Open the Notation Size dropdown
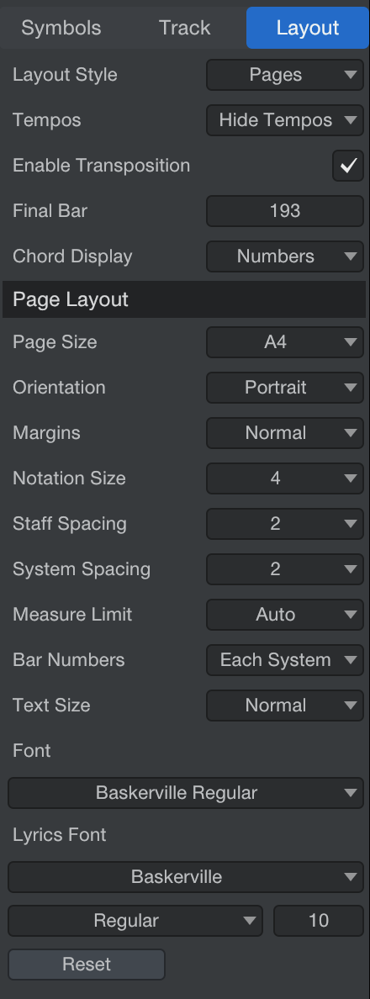Image resolution: width=370 pixels, height=999 pixels. click(x=285, y=478)
